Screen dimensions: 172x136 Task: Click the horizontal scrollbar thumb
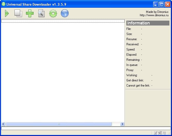tap(59, 124)
